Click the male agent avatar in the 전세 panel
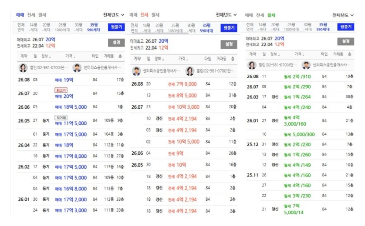The height and width of the screenshot is (226, 365). [x=136, y=71]
